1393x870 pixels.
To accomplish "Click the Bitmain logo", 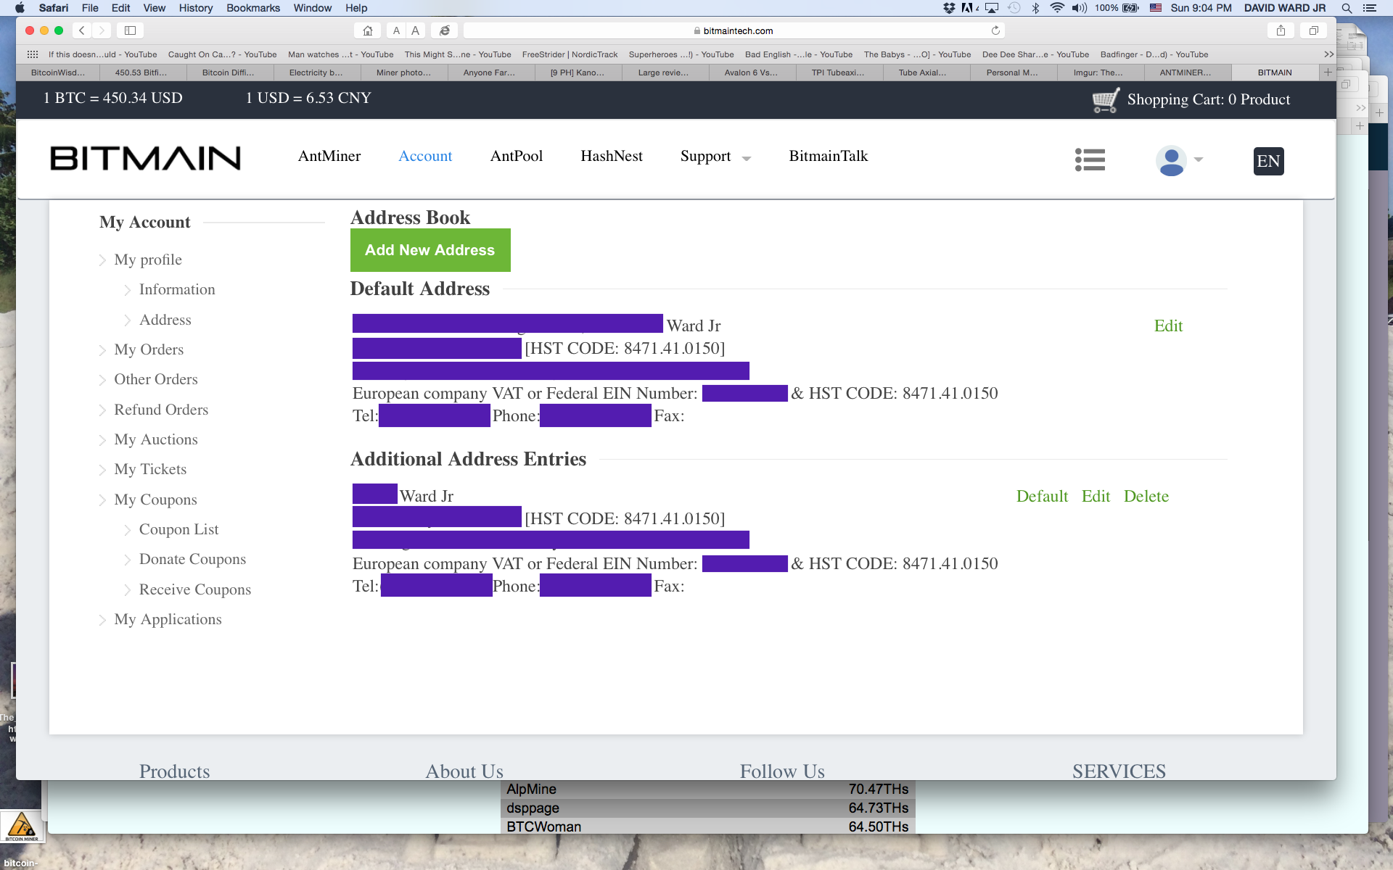I will point(145,158).
